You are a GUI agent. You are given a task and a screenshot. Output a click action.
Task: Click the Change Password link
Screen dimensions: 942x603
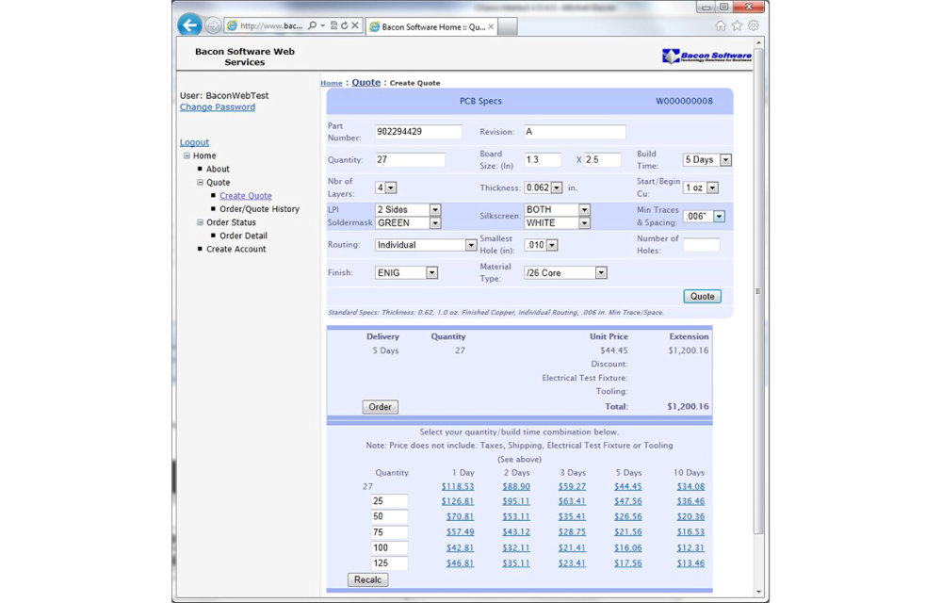218,106
